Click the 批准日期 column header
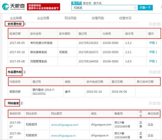 click(x=15, y=34)
